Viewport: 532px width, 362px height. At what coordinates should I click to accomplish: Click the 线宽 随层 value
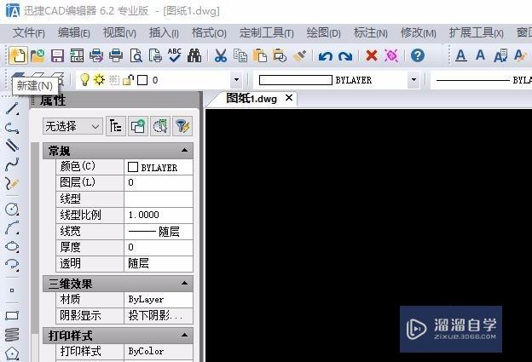tap(159, 232)
